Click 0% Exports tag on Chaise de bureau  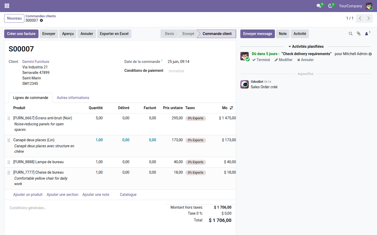pyautogui.click(x=196, y=173)
